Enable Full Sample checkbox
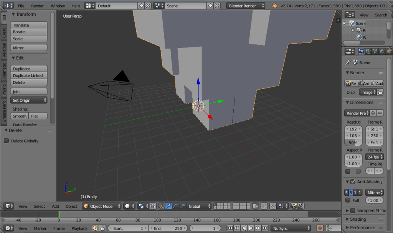Screen dimensions: 393x233 point(348,200)
